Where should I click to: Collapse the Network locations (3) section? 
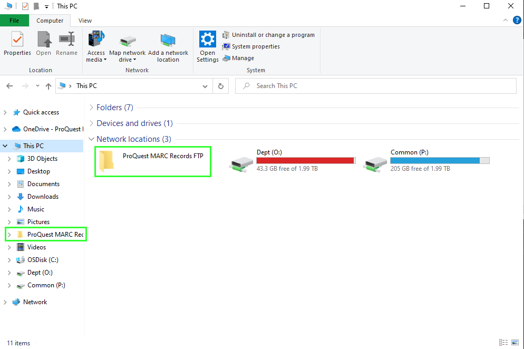(91, 139)
